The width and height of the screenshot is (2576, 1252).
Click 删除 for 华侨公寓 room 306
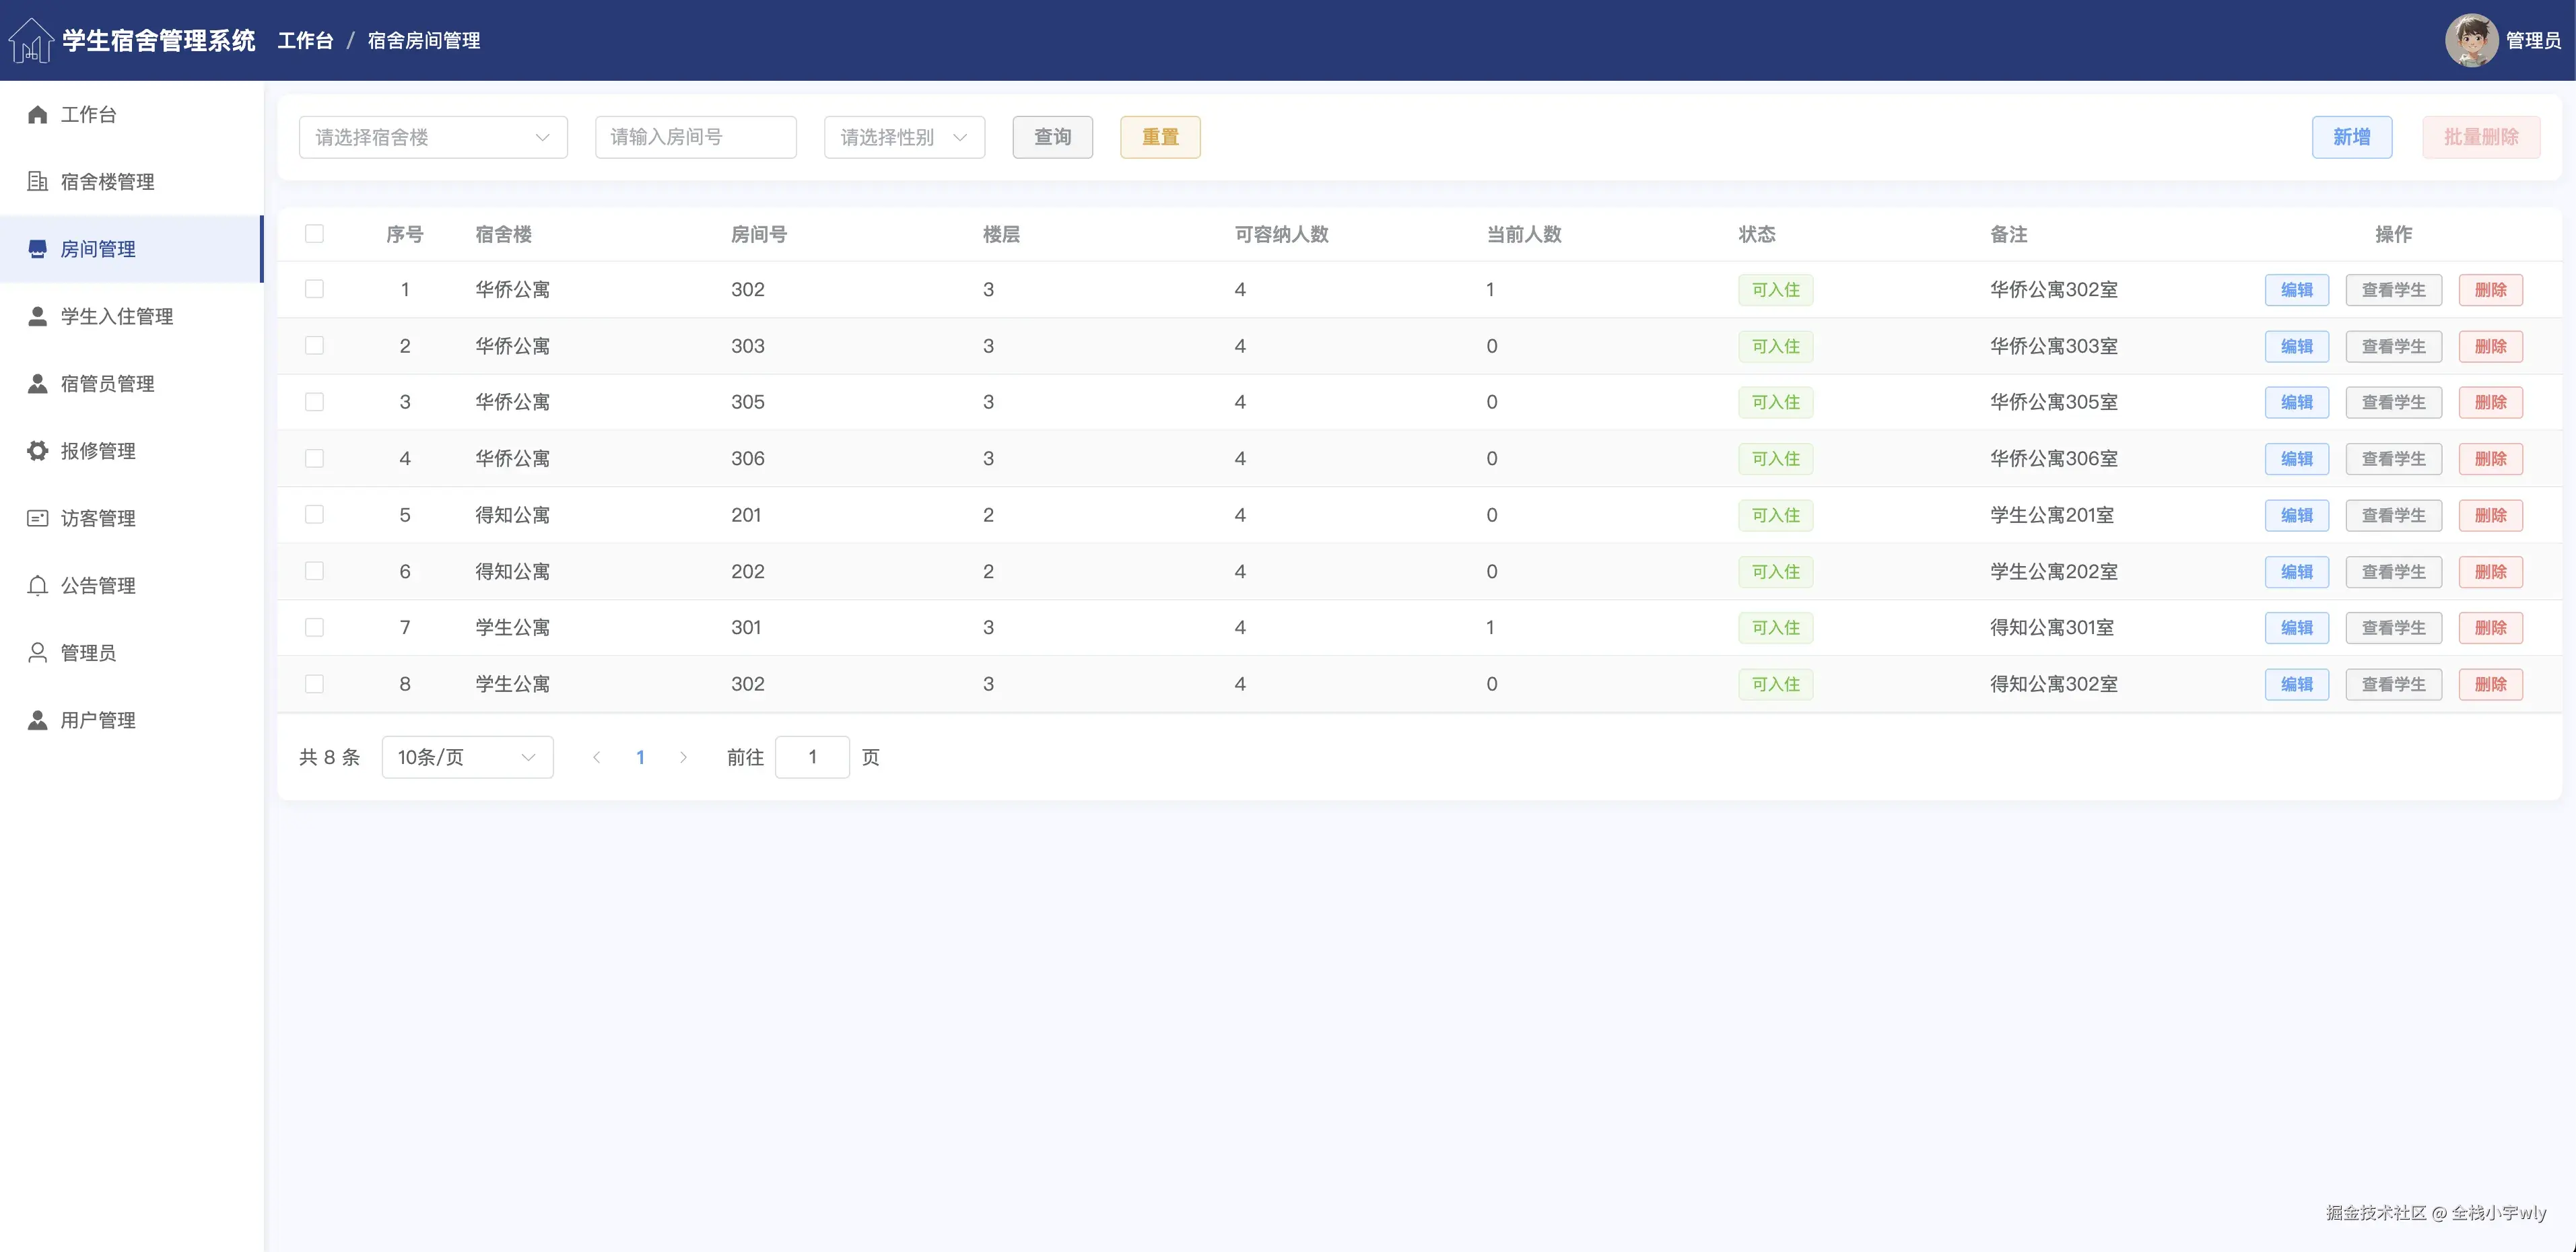[2490, 459]
